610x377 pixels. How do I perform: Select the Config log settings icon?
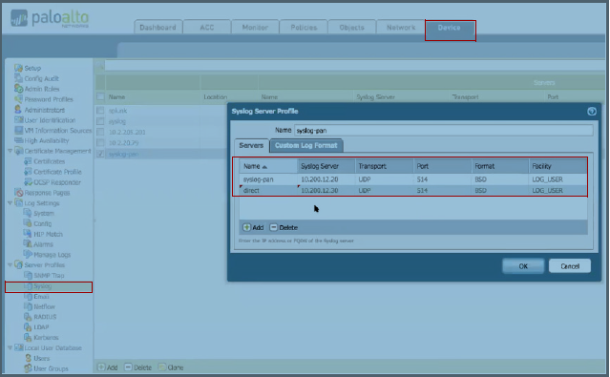(28, 223)
